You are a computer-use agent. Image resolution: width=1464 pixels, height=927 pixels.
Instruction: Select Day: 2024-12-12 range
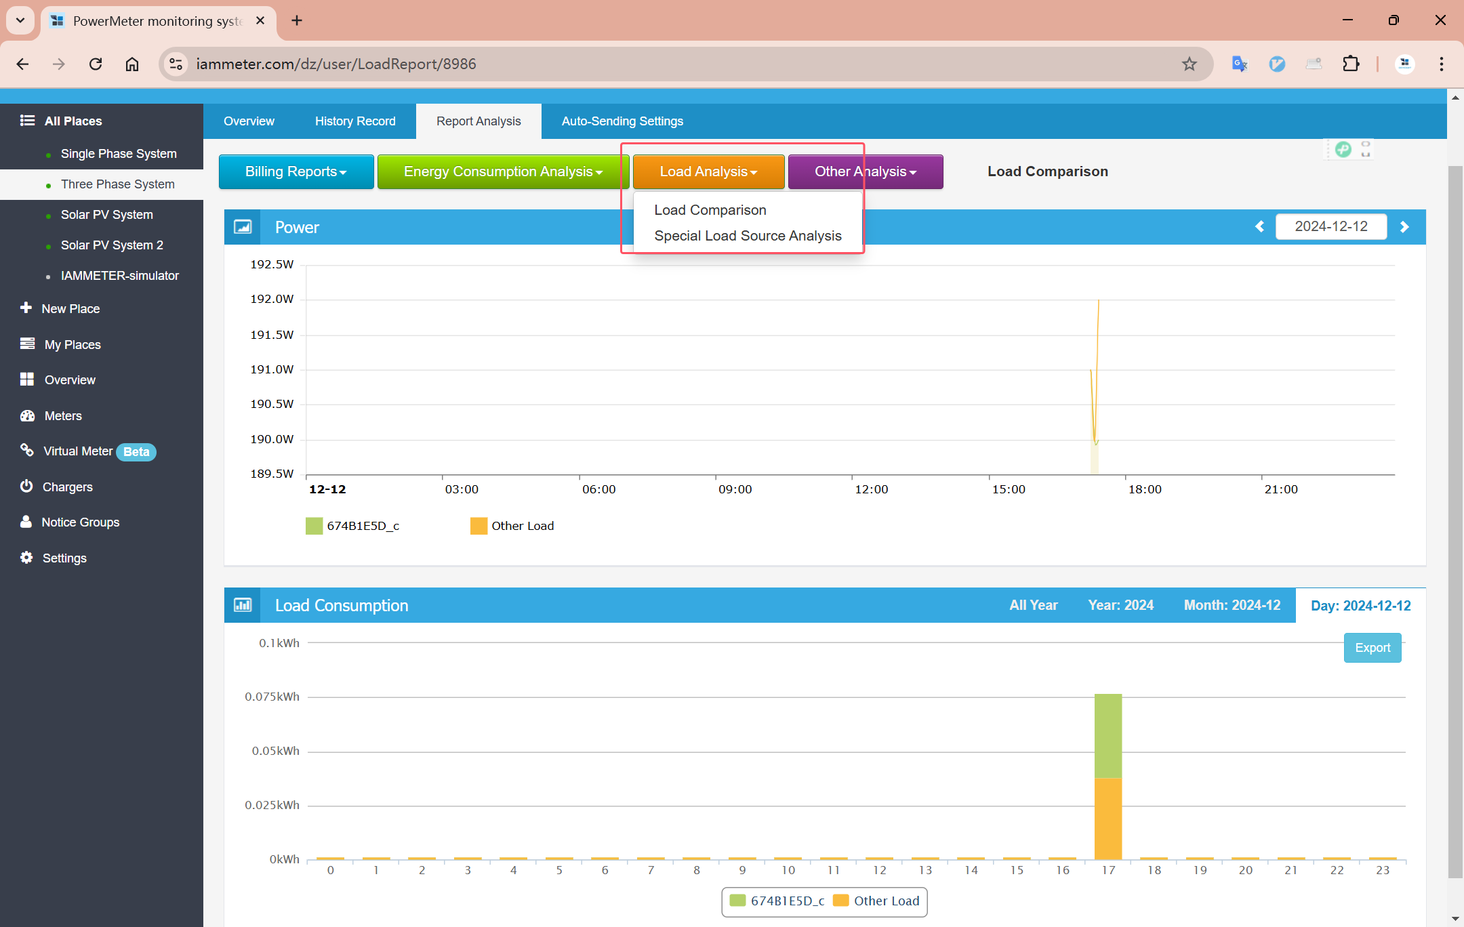(x=1360, y=605)
